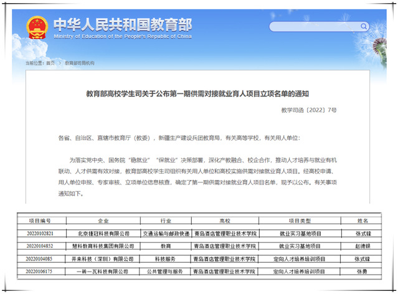
Task: Click the 行业 column header
Action: pyautogui.click(x=165, y=221)
